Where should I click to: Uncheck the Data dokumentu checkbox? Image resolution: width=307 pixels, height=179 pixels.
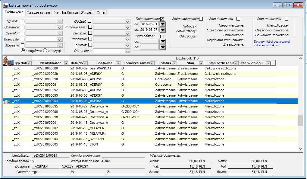pos(162,19)
